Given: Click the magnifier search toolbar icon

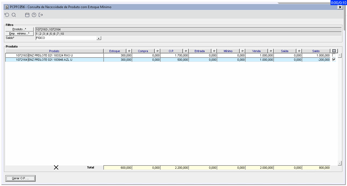Looking at the screenshot, I should 14,15.
